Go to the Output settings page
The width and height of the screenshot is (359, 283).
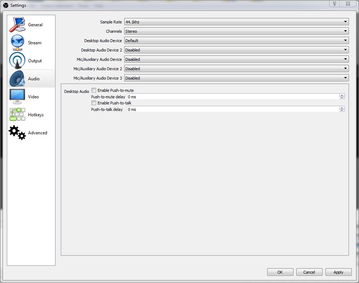pyautogui.click(x=31, y=61)
